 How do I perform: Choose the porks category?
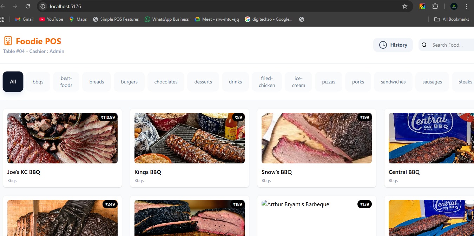(358, 82)
